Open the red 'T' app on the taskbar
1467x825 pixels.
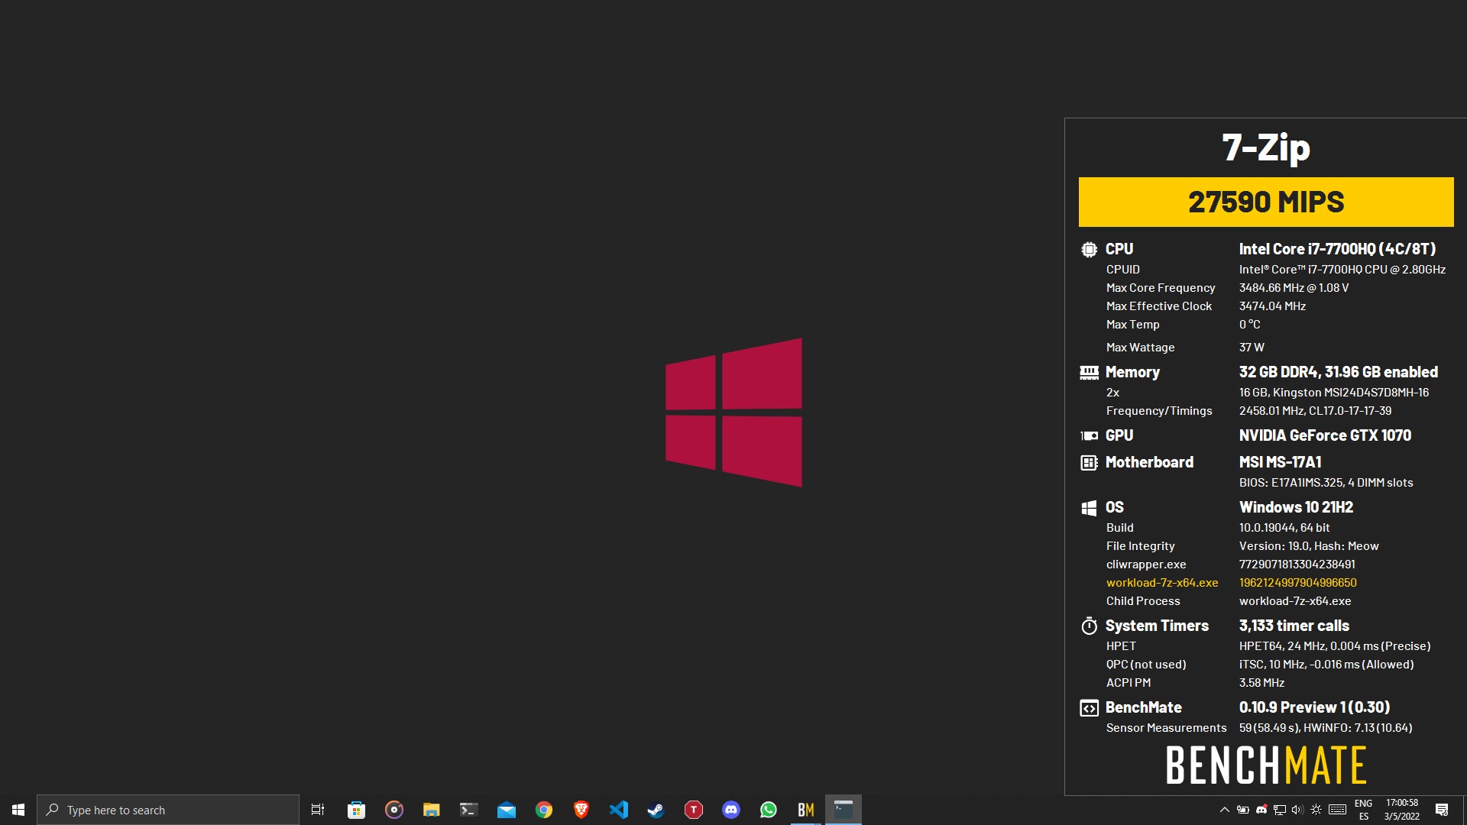(x=693, y=810)
